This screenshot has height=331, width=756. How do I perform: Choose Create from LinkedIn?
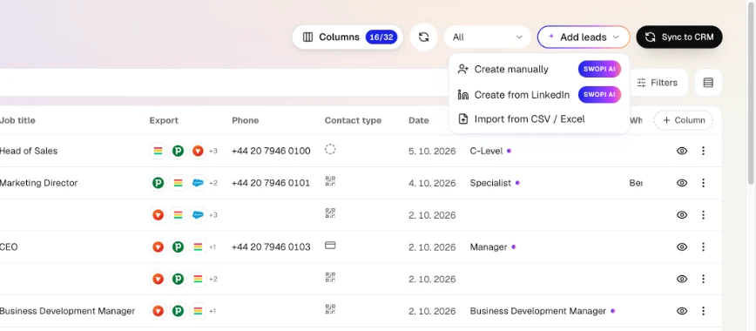click(x=539, y=95)
